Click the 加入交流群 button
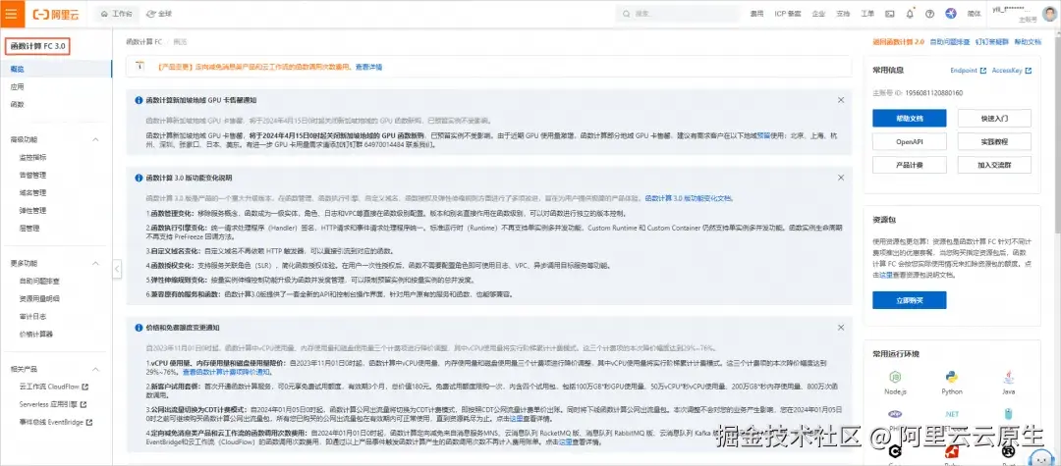Image resolution: width=1061 pixels, height=466 pixels. pyautogui.click(x=994, y=165)
